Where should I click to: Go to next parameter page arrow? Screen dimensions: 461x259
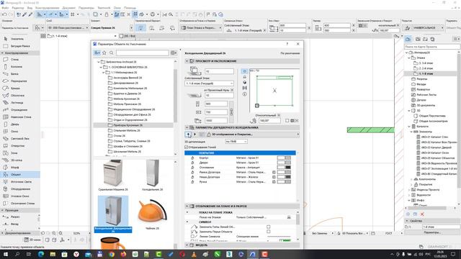[194, 135]
